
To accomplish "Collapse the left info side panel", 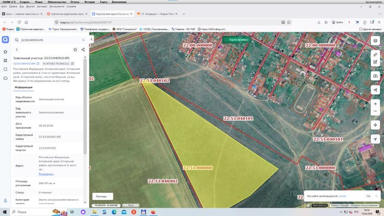I will [x=91, y=39].
